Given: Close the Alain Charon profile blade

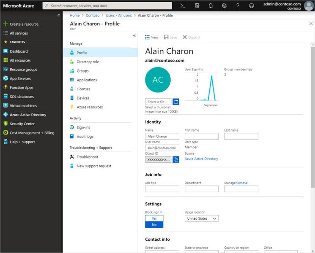Looking at the screenshot, I should pyautogui.click(x=311, y=24).
